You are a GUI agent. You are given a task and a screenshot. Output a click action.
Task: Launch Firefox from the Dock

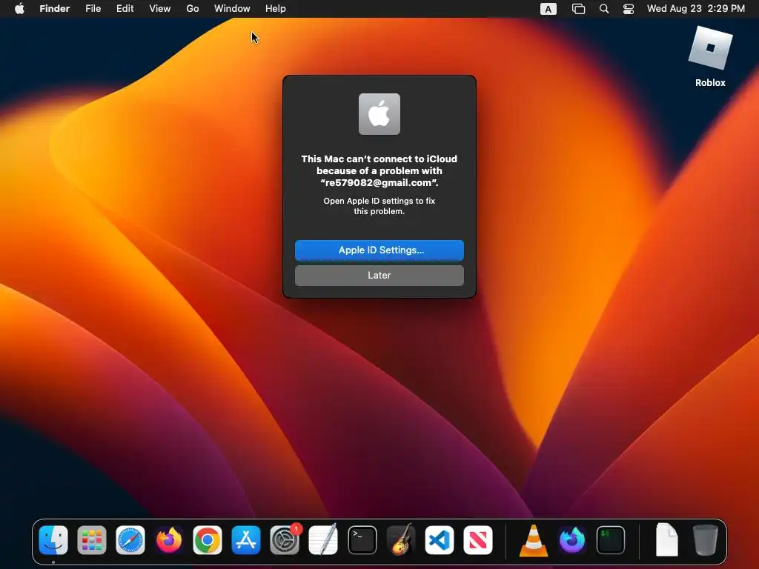pos(169,540)
